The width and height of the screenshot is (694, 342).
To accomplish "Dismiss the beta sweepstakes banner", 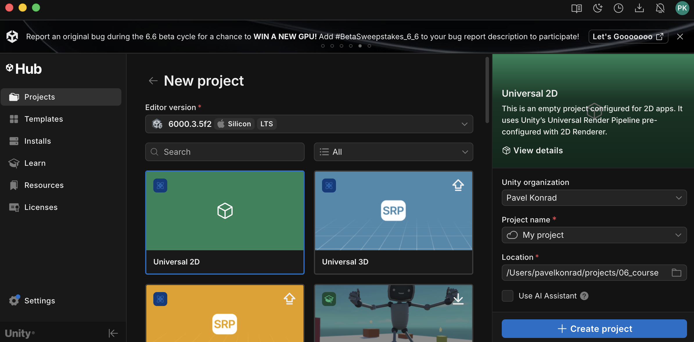I will [680, 37].
